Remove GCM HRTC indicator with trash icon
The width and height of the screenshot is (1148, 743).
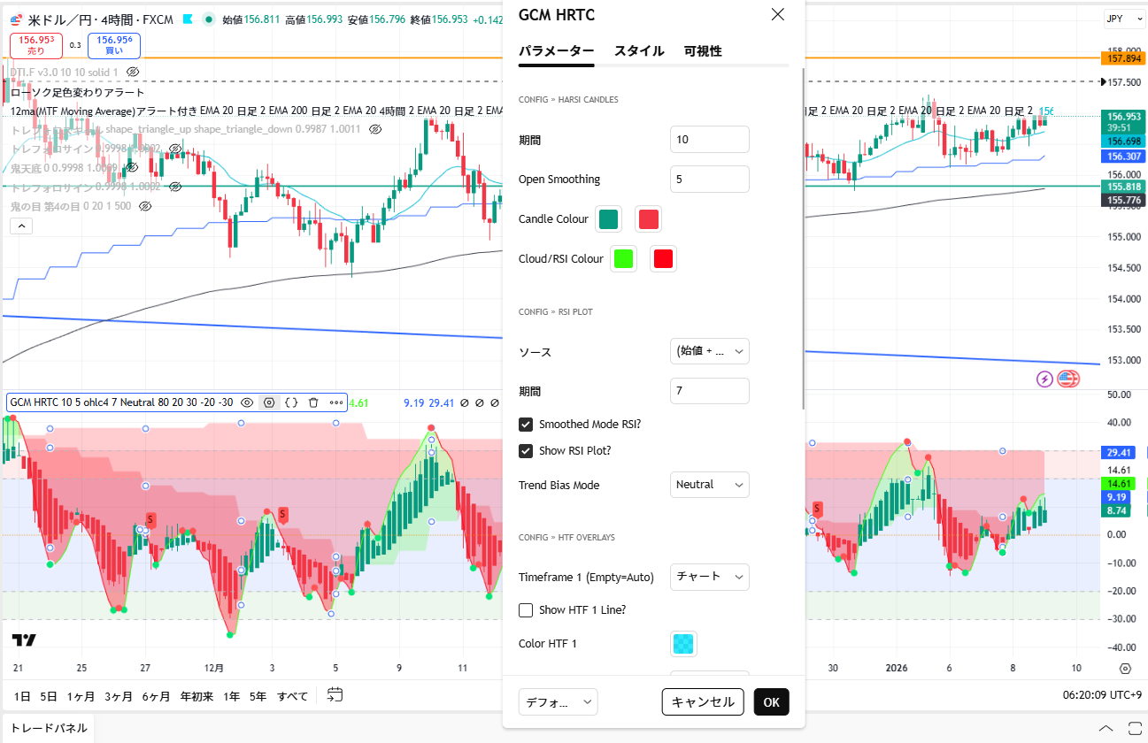pyautogui.click(x=313, y=402)
